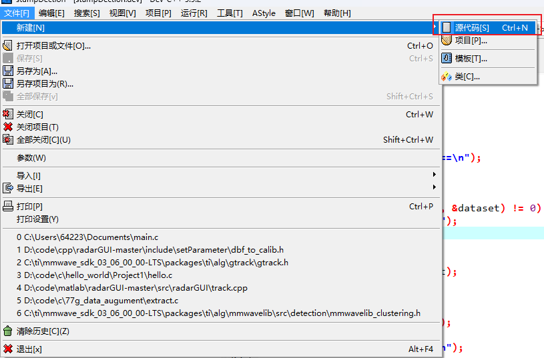Open the 视图[V] View menu
This screenshot has height=358, width=544.
click(x=122, y=13)
